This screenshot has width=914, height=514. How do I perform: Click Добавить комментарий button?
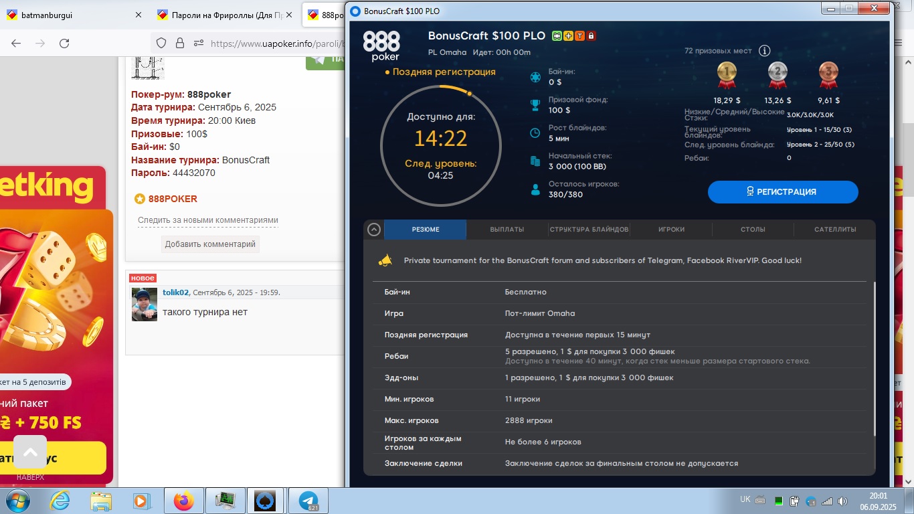[x=210, y=244]
